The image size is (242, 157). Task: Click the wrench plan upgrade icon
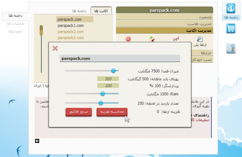click(200, 39)
